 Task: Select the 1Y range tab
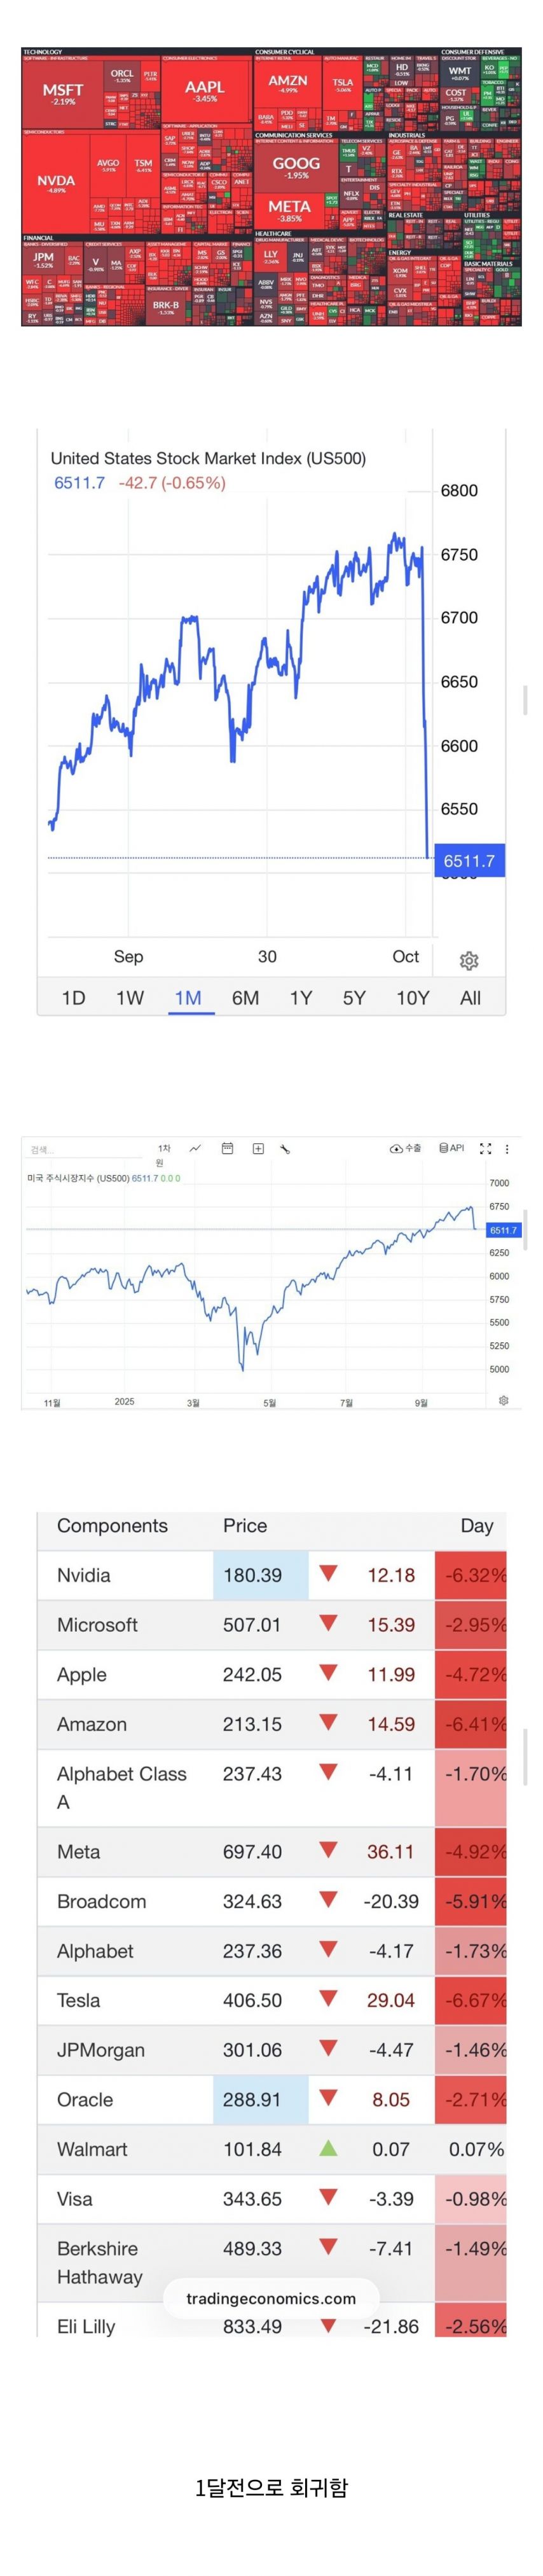click(301, 997)
